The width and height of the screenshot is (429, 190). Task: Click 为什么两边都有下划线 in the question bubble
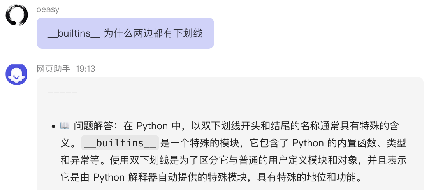(x=153, y=33)
